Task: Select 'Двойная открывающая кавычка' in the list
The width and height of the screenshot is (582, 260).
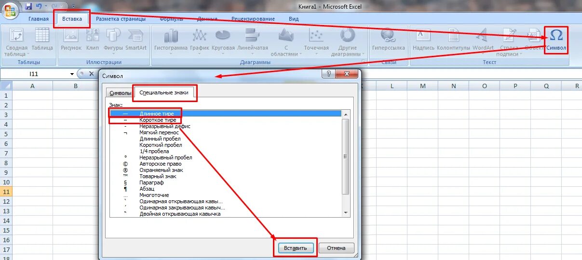Action: point(226,214)
